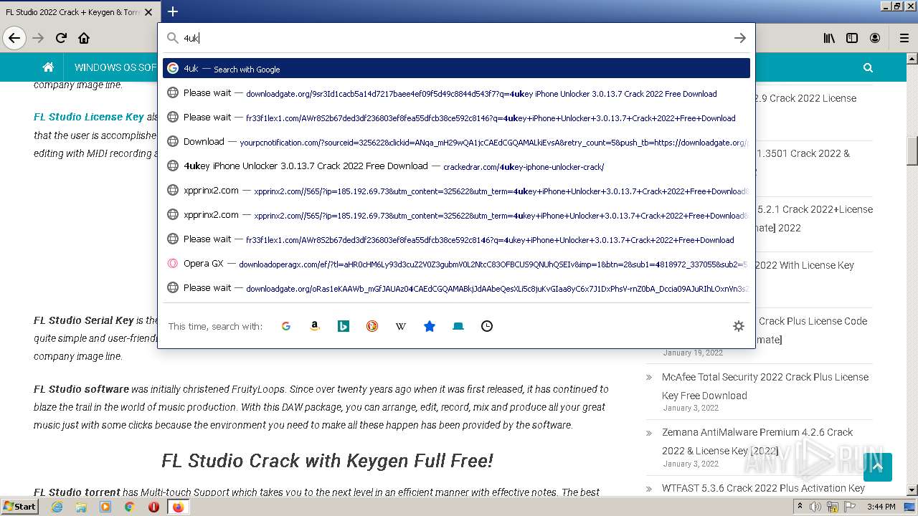Open the Library sidebar icon
918x516 pixels.
pyautogui.click(x=829, y=38)
